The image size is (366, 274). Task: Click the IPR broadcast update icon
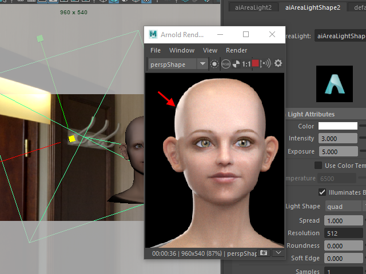click(265, 64)
